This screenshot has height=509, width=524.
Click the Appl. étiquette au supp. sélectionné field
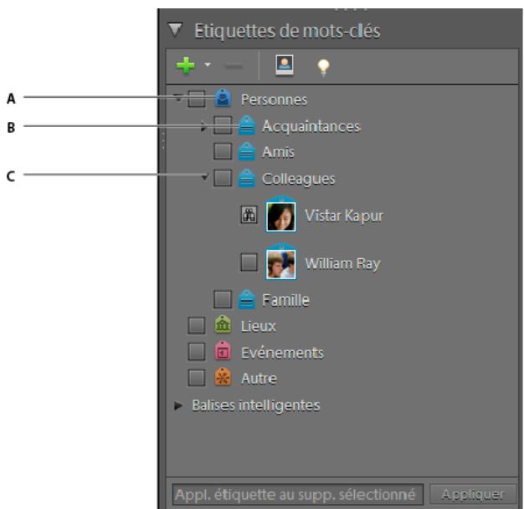pos(298,494)
